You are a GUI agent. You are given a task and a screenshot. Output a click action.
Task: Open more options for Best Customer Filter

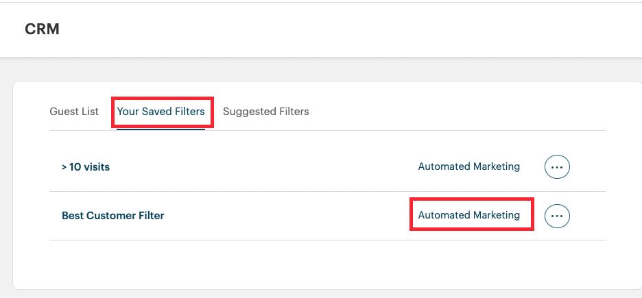pos(557,216)
